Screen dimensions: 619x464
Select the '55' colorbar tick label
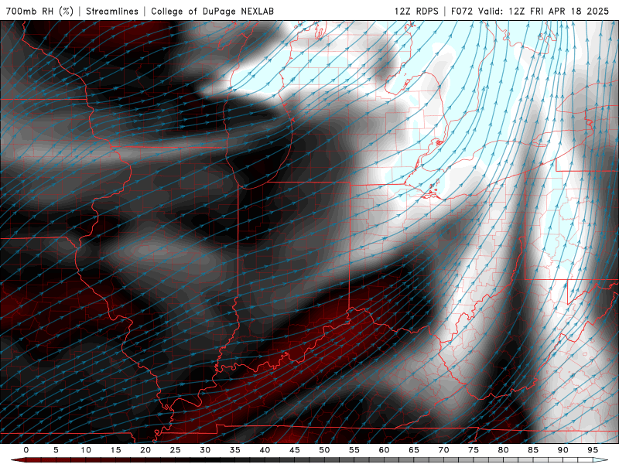(354, 450)
